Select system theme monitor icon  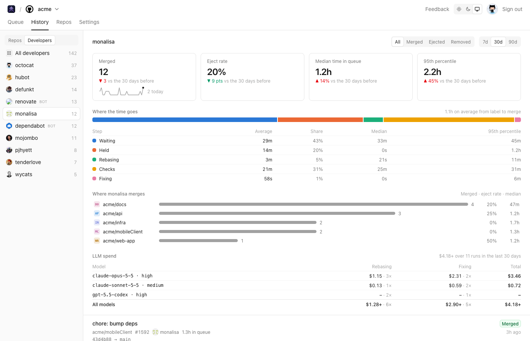477,9
